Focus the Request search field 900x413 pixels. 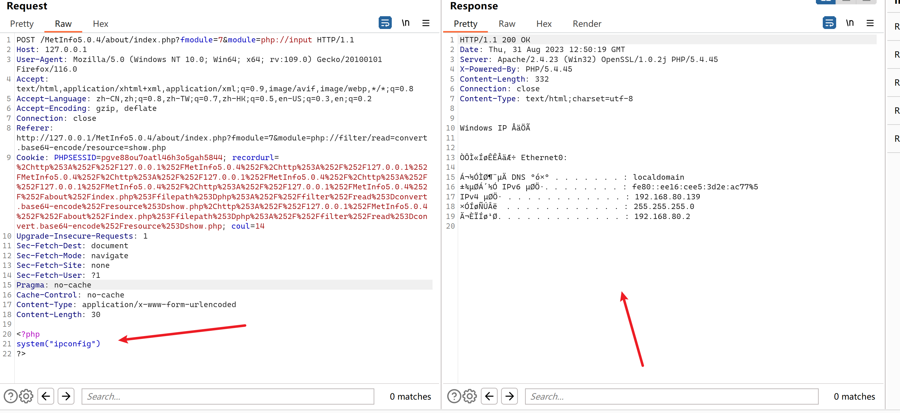coord(228,396)
